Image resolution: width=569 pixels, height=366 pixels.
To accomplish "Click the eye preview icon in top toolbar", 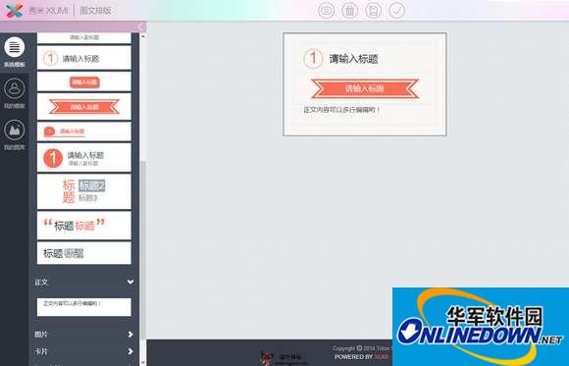I will (327, 10).
